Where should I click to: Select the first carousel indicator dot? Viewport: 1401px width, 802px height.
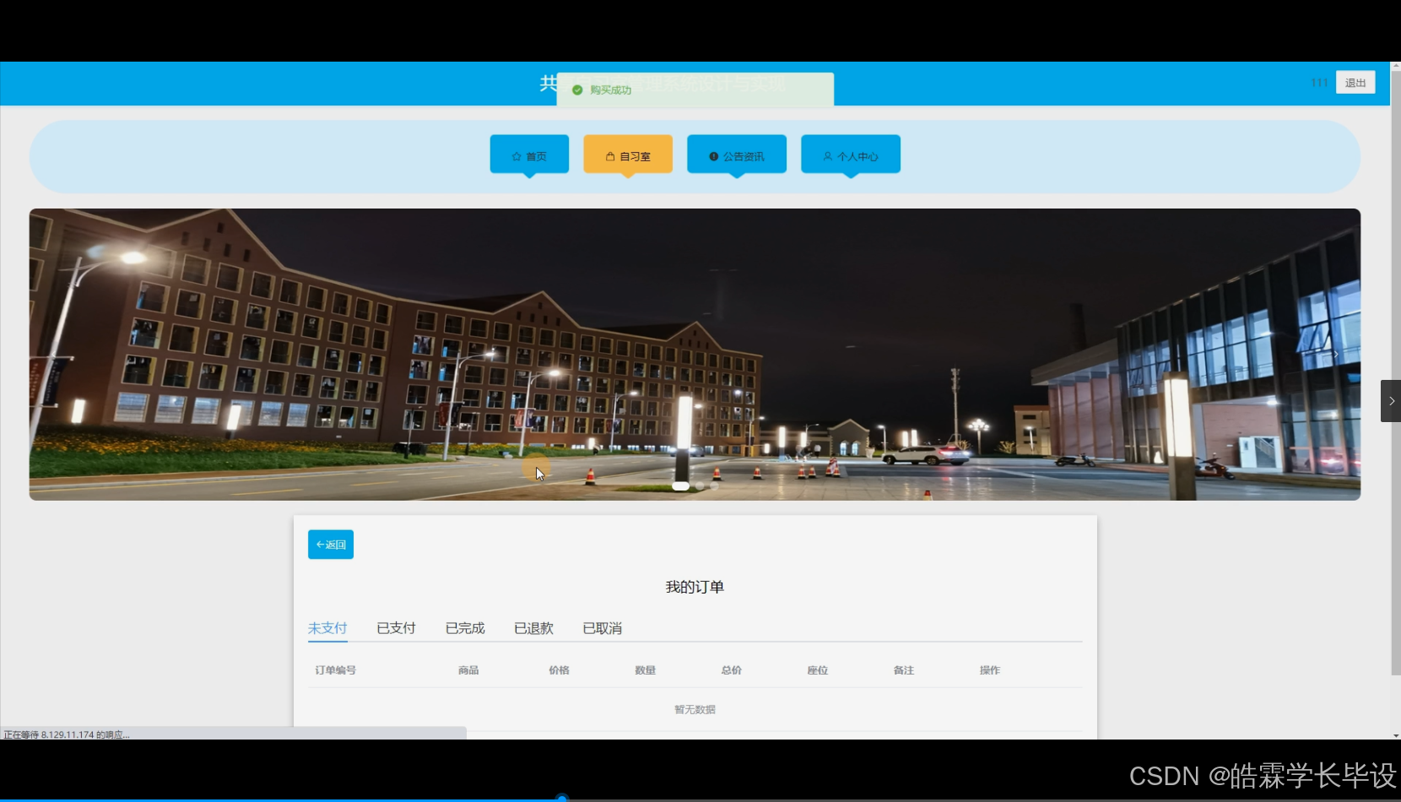click(x=680, y=486)
